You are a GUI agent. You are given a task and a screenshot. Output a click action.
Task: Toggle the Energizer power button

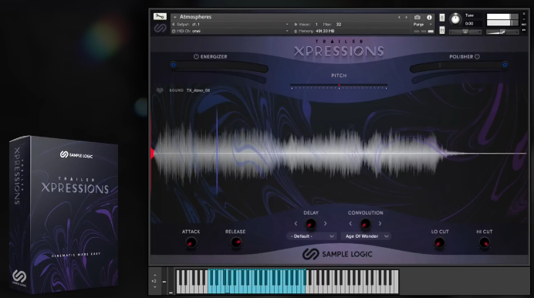[x=196, y=56]
